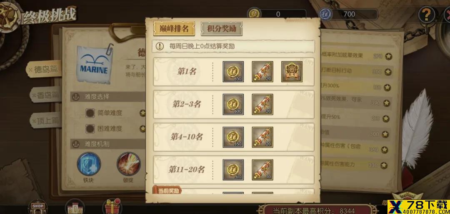Tap the scroll reward in 第1名 row
This screenshot has width=450, height=214.
(262, 71)
